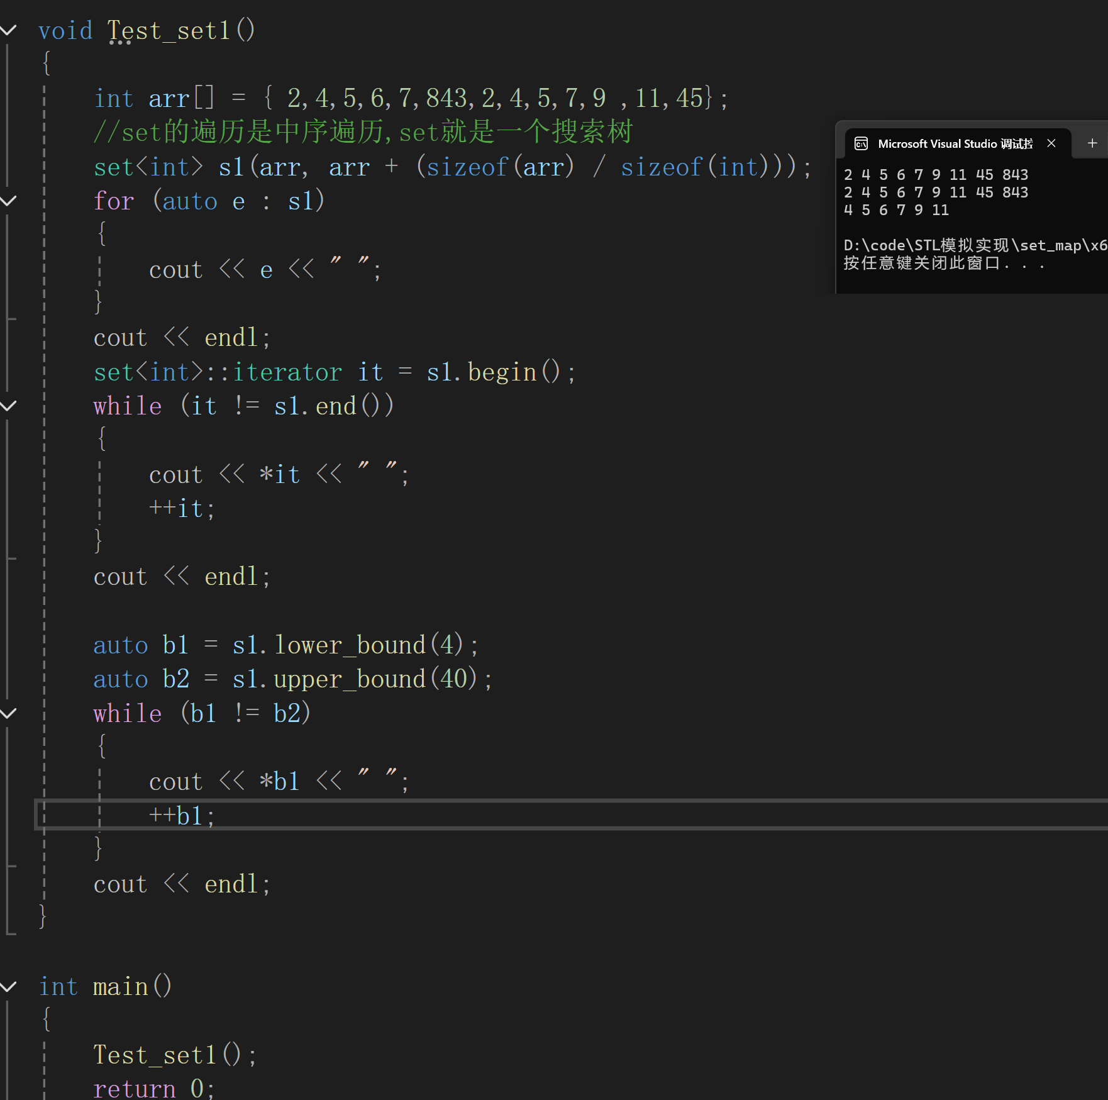
Task: Click the 'int arr[]' array declaration line
Action: (411, 98)
